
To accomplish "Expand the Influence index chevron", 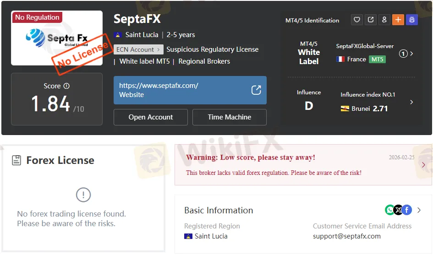I will coord(412,102).
